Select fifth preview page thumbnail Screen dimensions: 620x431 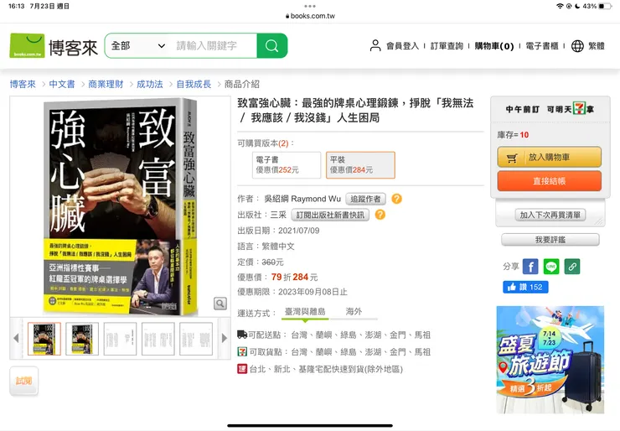click(x=196, y=339)
